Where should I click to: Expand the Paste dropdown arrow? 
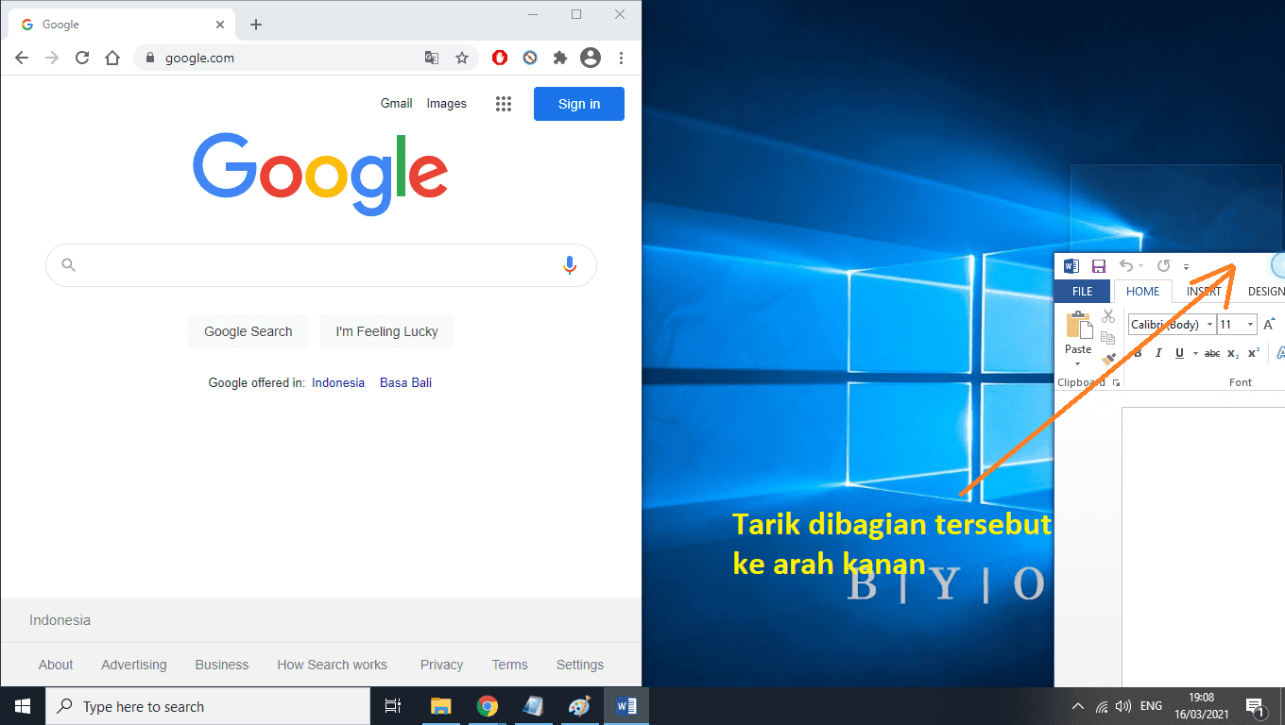point(1077,363)
